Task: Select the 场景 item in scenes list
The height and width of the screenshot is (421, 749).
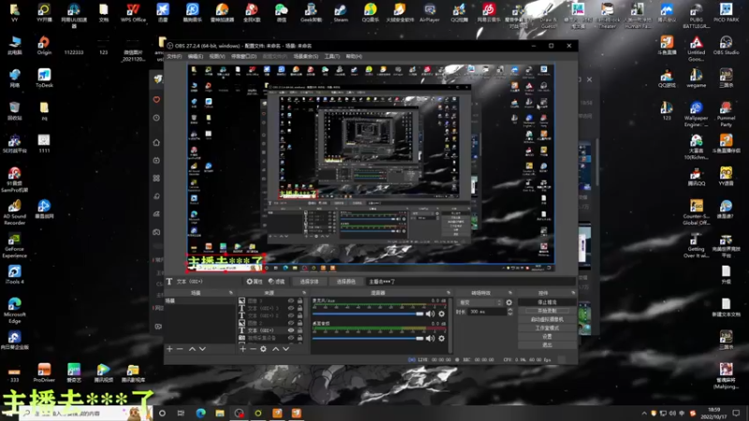Action: (199, 300)
